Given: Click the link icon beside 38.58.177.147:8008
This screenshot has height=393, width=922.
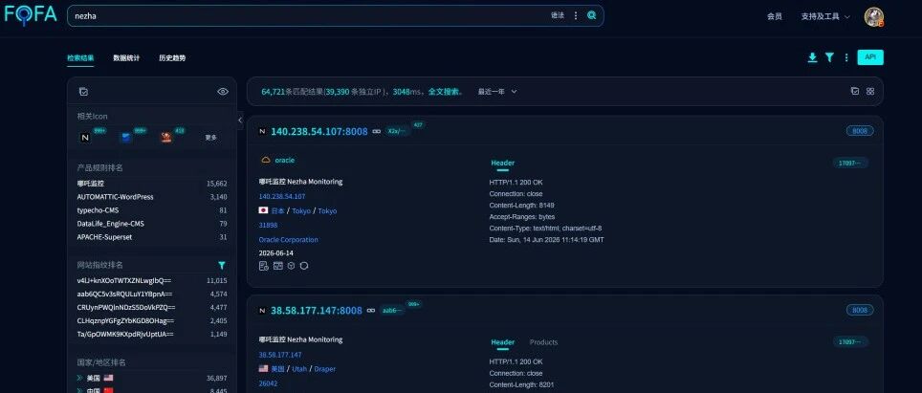Looking at the screenshot, I should (371, 311).
